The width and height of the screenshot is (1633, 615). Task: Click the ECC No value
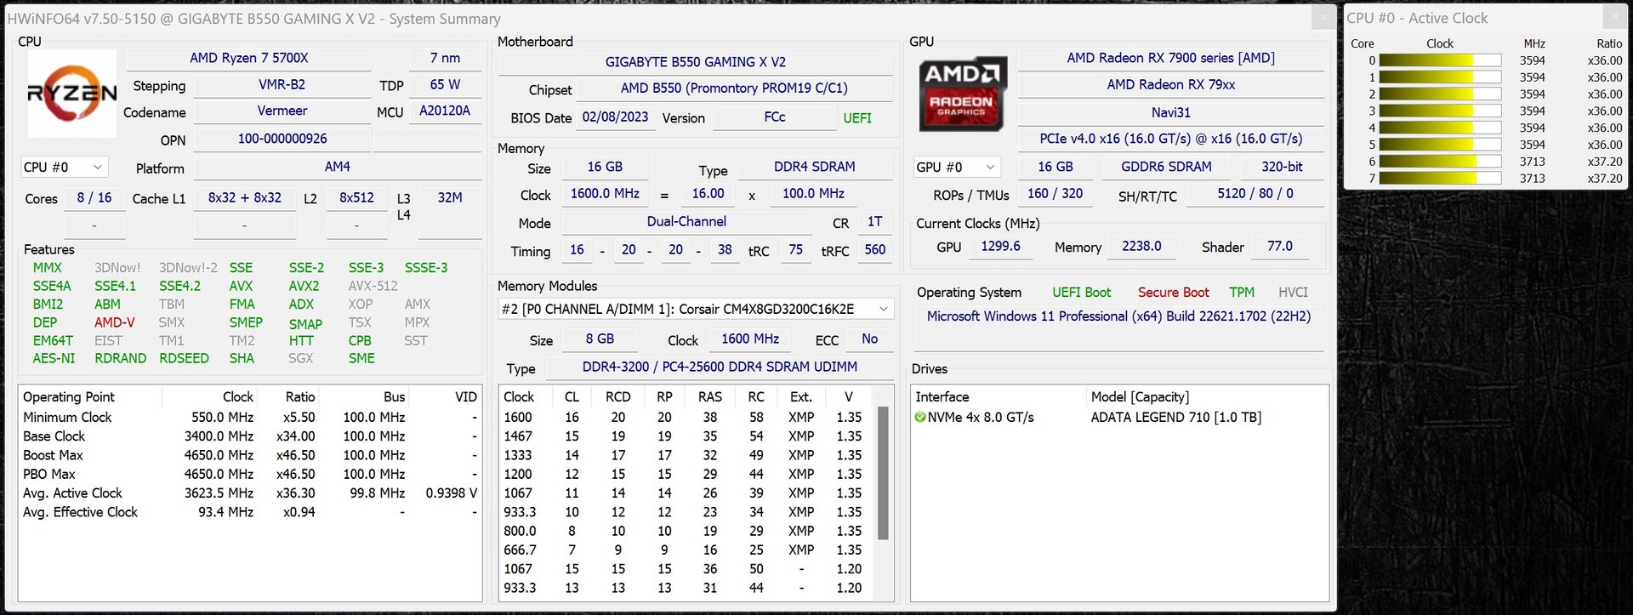(869, 339)
